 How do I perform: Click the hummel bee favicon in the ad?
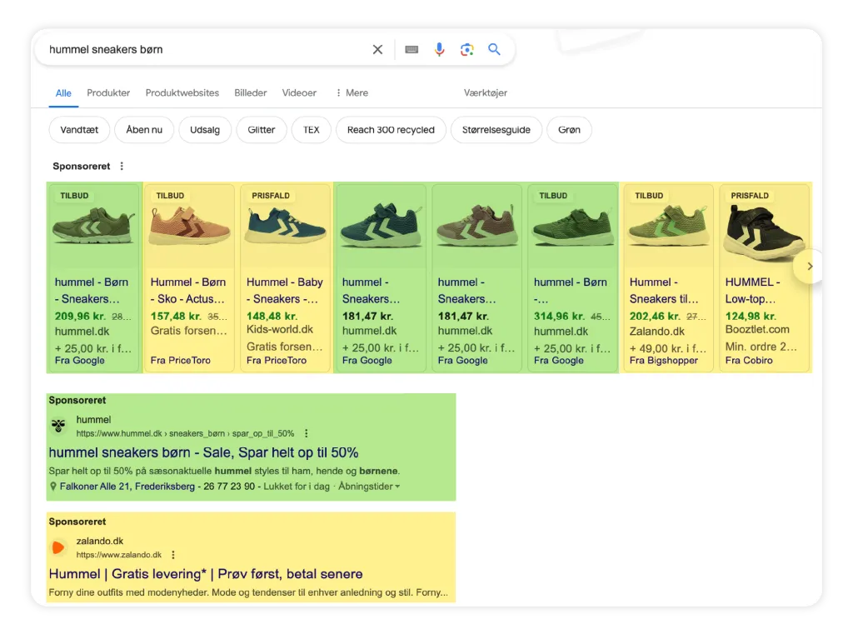tap(59, 425)
